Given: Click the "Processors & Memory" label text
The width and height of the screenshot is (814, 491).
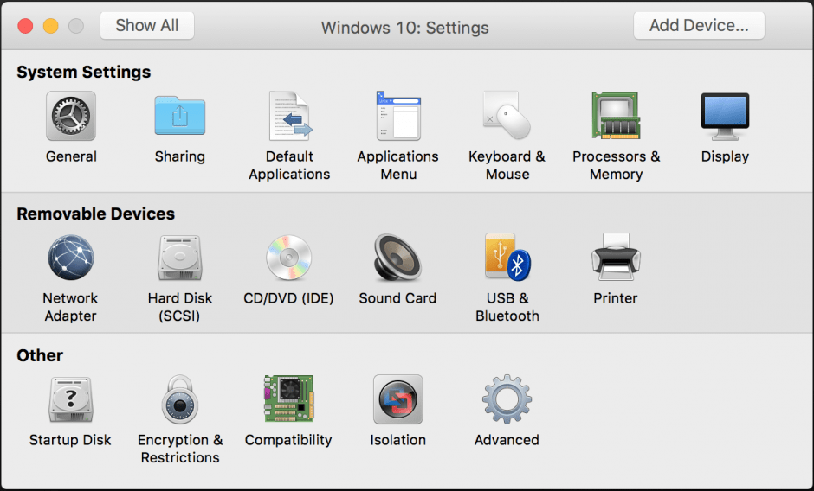Looking at the screenshot, I should pos(617,165).
